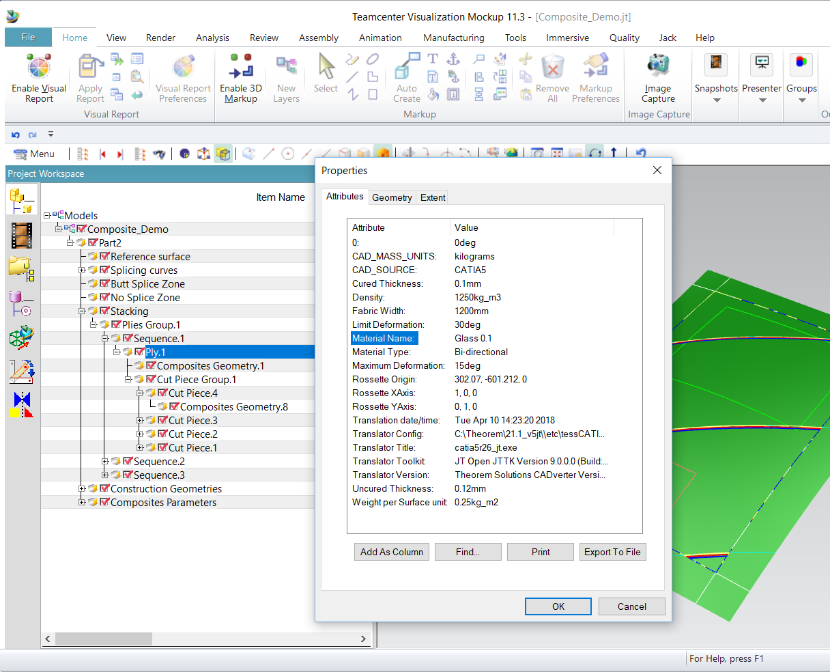Click the Teamcenter application logo icon

tap(12, 16)
